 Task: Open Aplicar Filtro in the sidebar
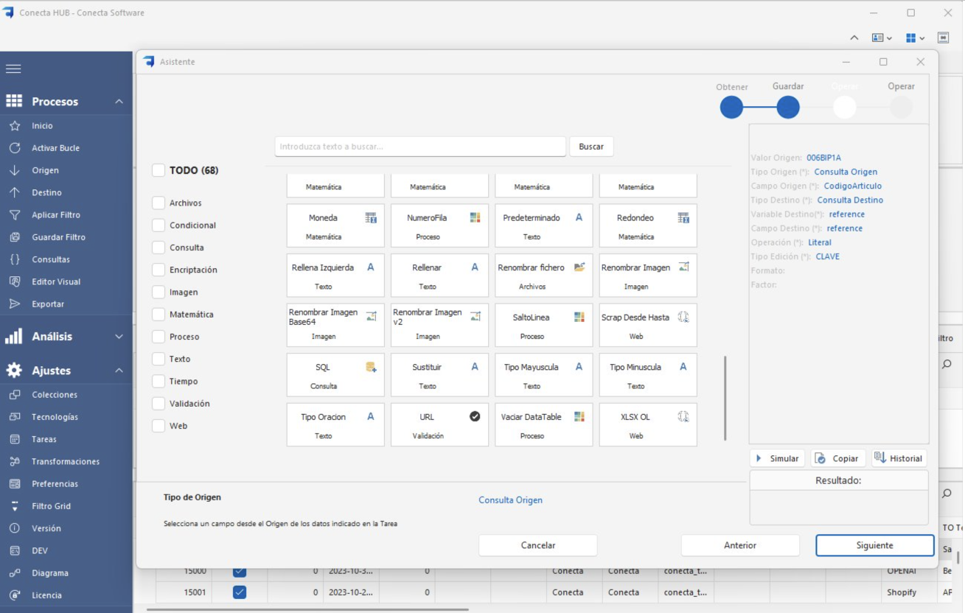tap(55, 215)
